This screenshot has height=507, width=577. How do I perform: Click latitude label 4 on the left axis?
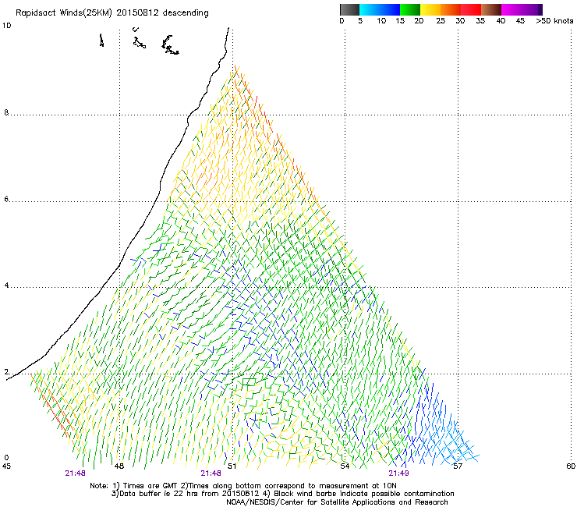coord(6,285)
